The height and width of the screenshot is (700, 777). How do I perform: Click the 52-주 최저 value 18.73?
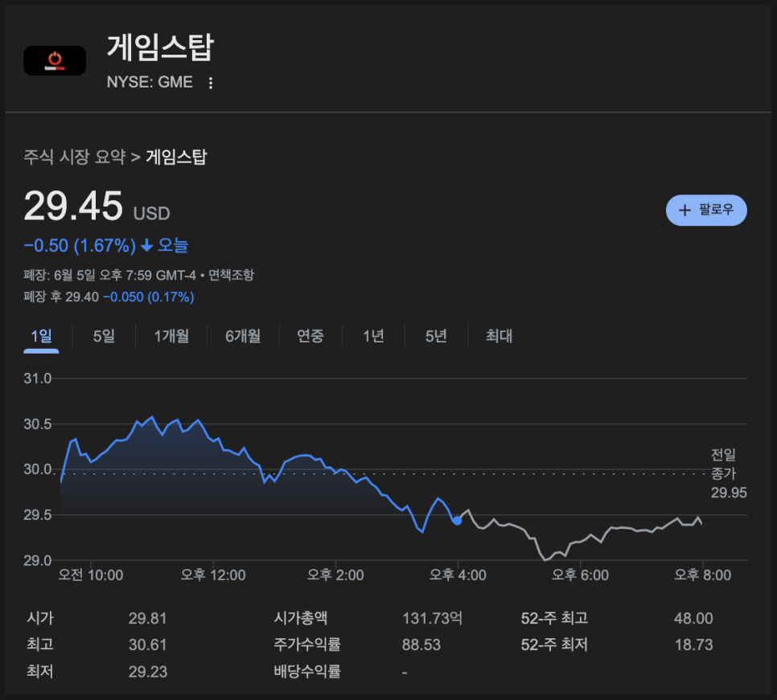[693, 645]
